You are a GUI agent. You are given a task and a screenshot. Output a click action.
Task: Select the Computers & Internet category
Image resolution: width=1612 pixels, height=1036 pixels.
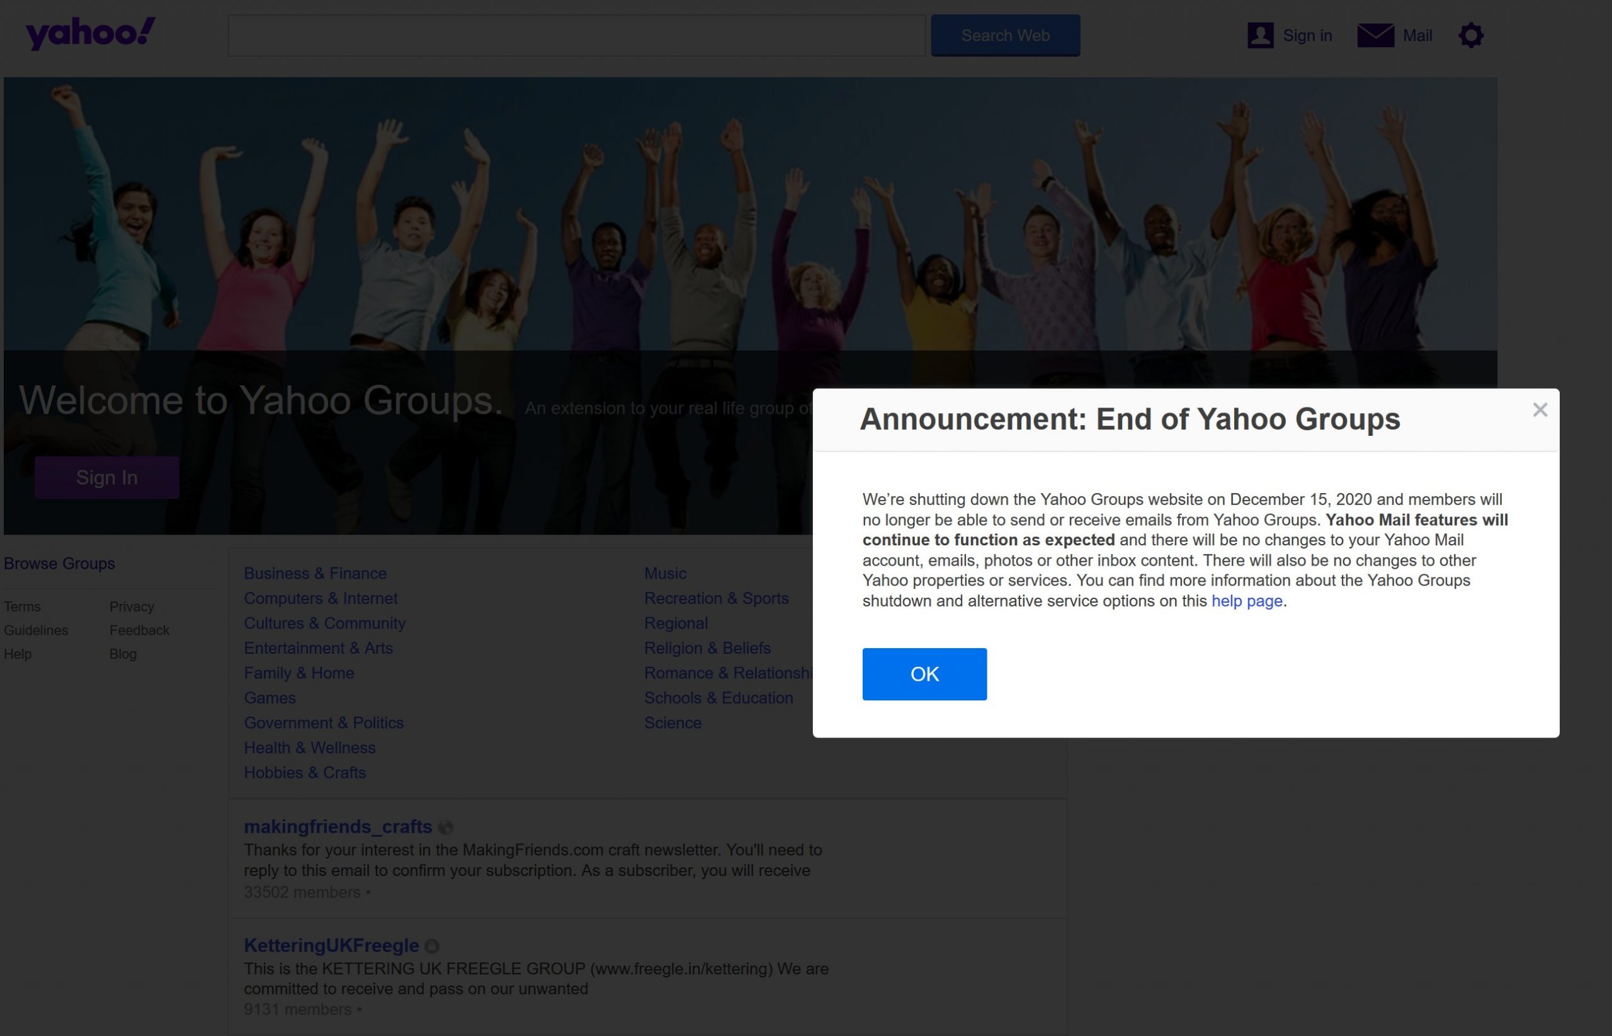click(x=321, y=598)
